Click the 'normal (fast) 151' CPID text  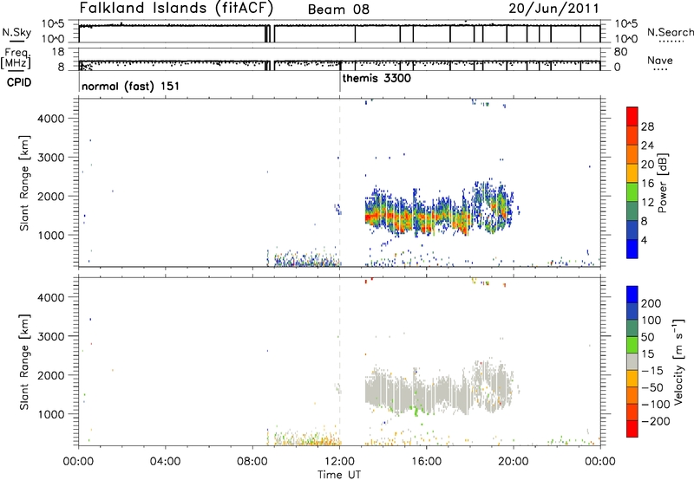tap(131, 86)
